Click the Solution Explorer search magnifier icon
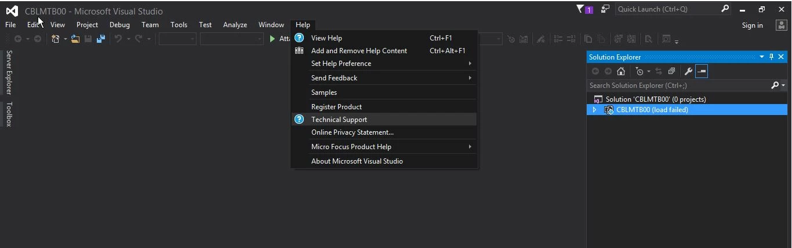This screenshot has height=248, width=792. pyautogui.click(x=775, y=85)
